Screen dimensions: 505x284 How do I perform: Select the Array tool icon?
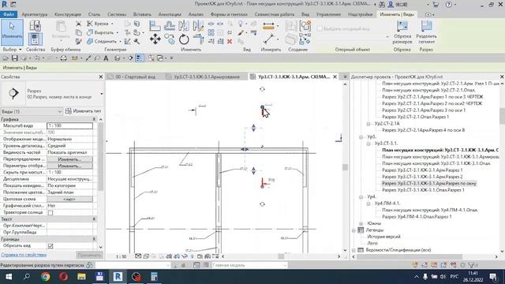pos(211,32)
